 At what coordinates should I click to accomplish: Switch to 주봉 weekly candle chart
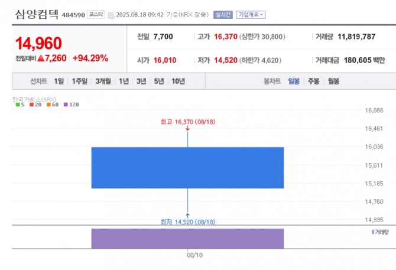pos(314,82)
